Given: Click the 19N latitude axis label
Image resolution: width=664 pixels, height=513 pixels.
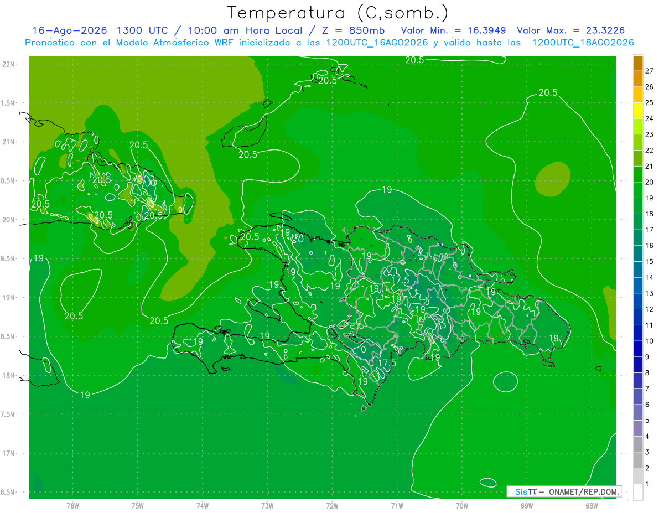Looking at the screenshot, I should [x=9, y=298].
